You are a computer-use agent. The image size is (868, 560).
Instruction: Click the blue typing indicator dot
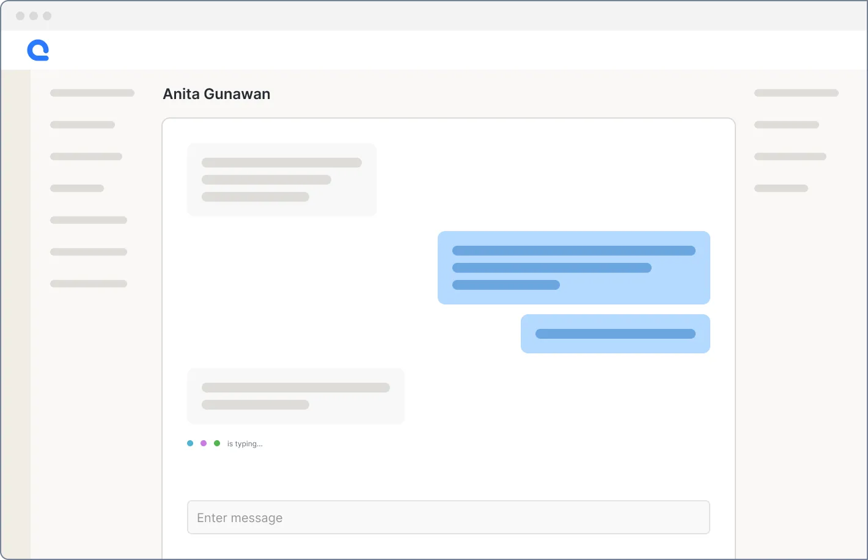(x=190, y=443)
